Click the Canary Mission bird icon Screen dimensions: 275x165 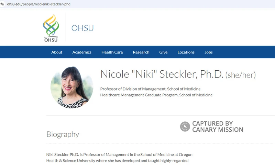click(x=185, y=127)
